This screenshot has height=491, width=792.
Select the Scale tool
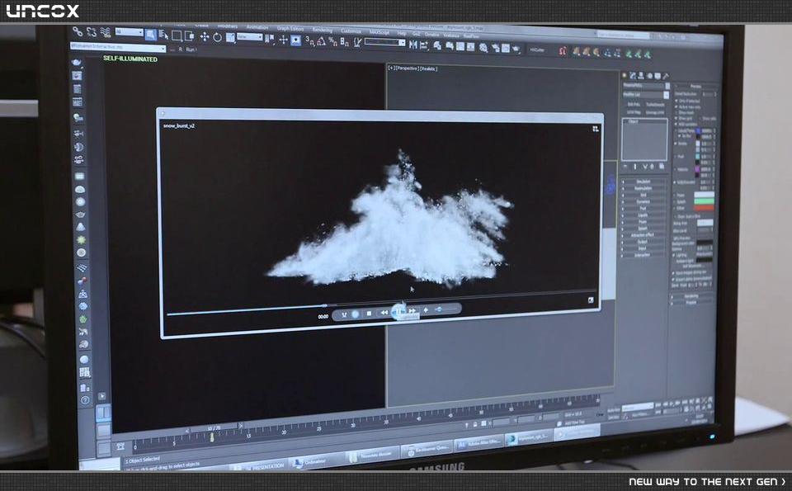point(230,38)
